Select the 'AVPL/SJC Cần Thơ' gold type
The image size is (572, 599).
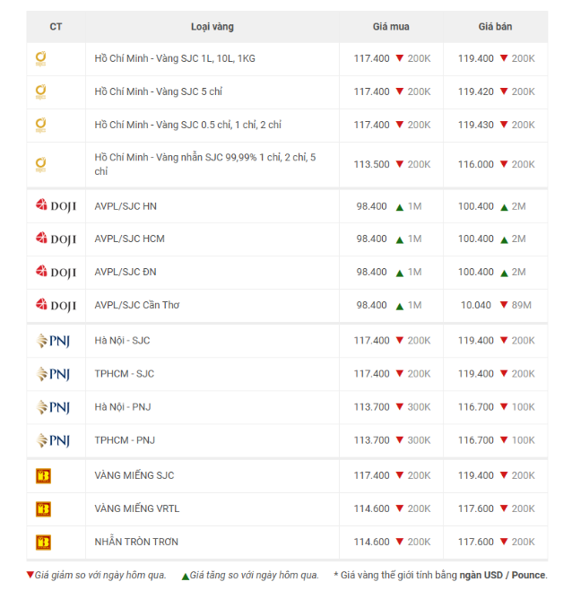[137, 305]
